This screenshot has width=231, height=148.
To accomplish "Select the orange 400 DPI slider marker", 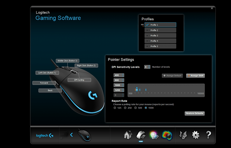I will 135,90.
